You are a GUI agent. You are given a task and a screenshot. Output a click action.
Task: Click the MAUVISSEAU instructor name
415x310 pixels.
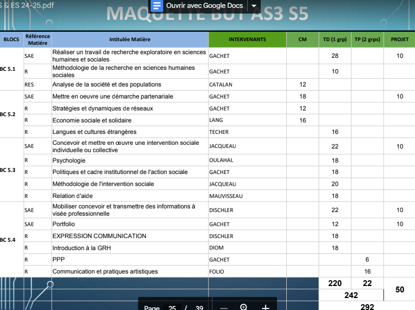(226, 196)
